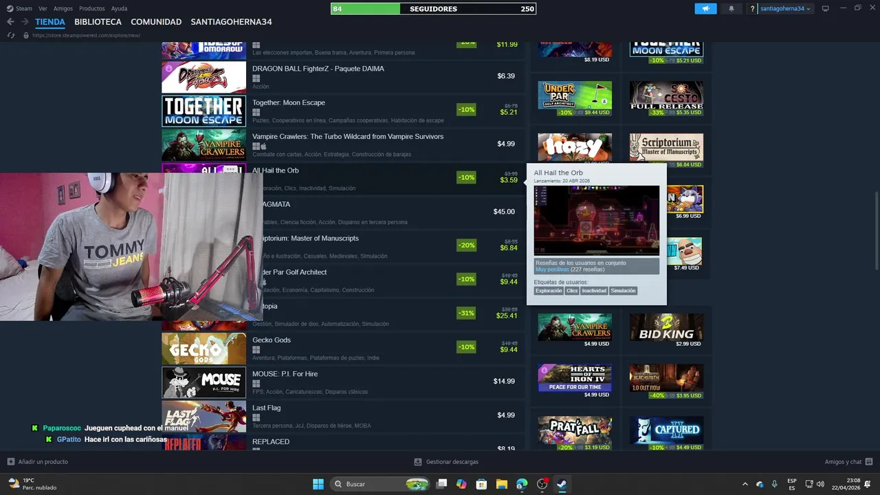This screenshot has height=495, width=880.
Task: Click the Hazy capsule in the sidebar
Action: pos(575,147)
